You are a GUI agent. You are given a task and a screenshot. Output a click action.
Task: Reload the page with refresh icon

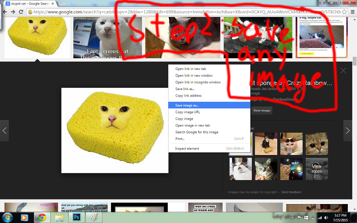tap(21, 12)
